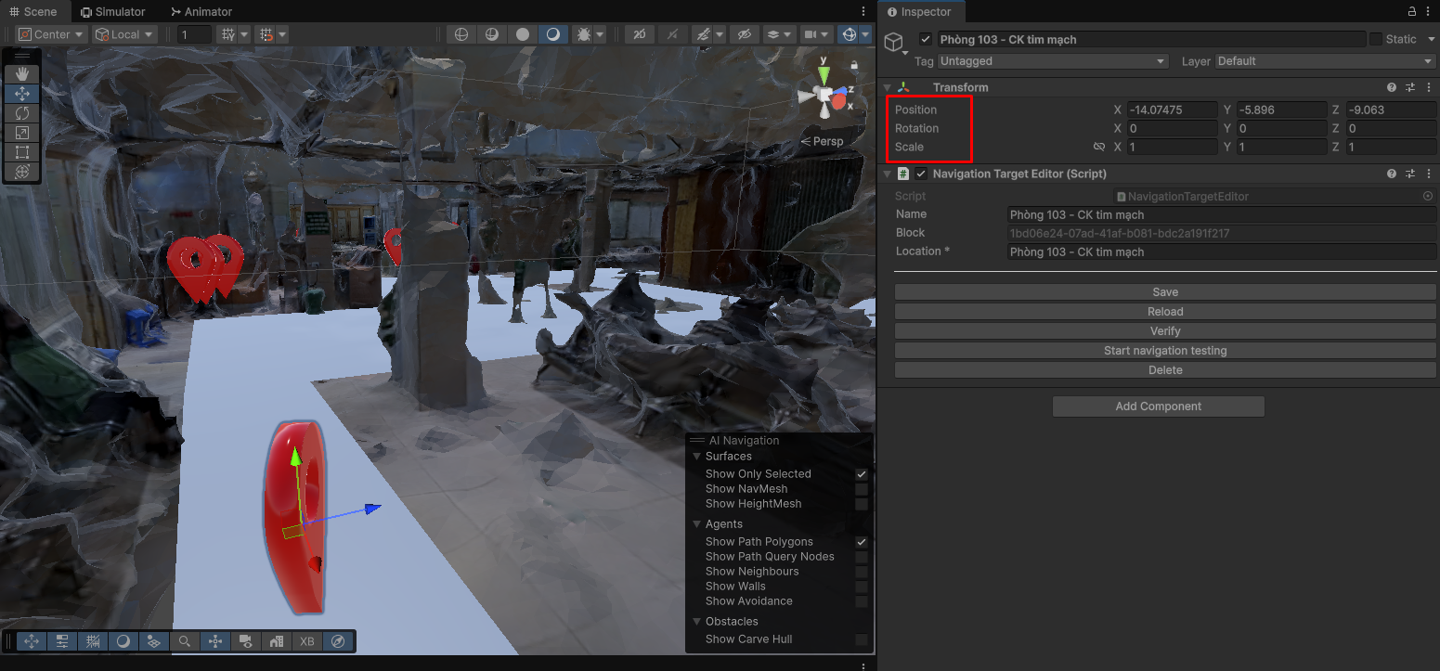Select the Hand view tool
This screenshot has width=1440, height=671.
click(x=22, y=73)
